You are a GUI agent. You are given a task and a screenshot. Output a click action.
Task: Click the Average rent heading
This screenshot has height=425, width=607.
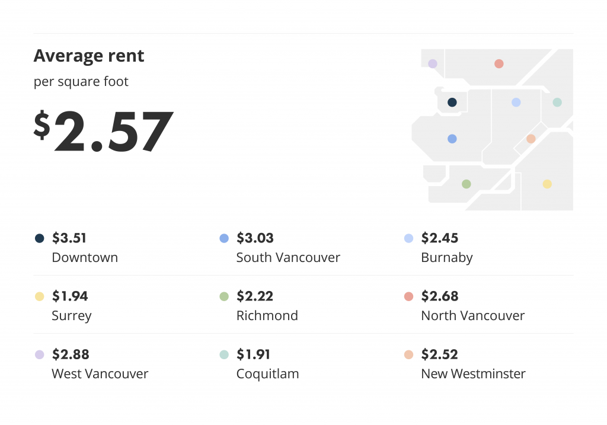pyautogui.click(x=89, y=56)
